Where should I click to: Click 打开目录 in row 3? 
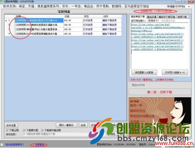(x=88, y=30)
